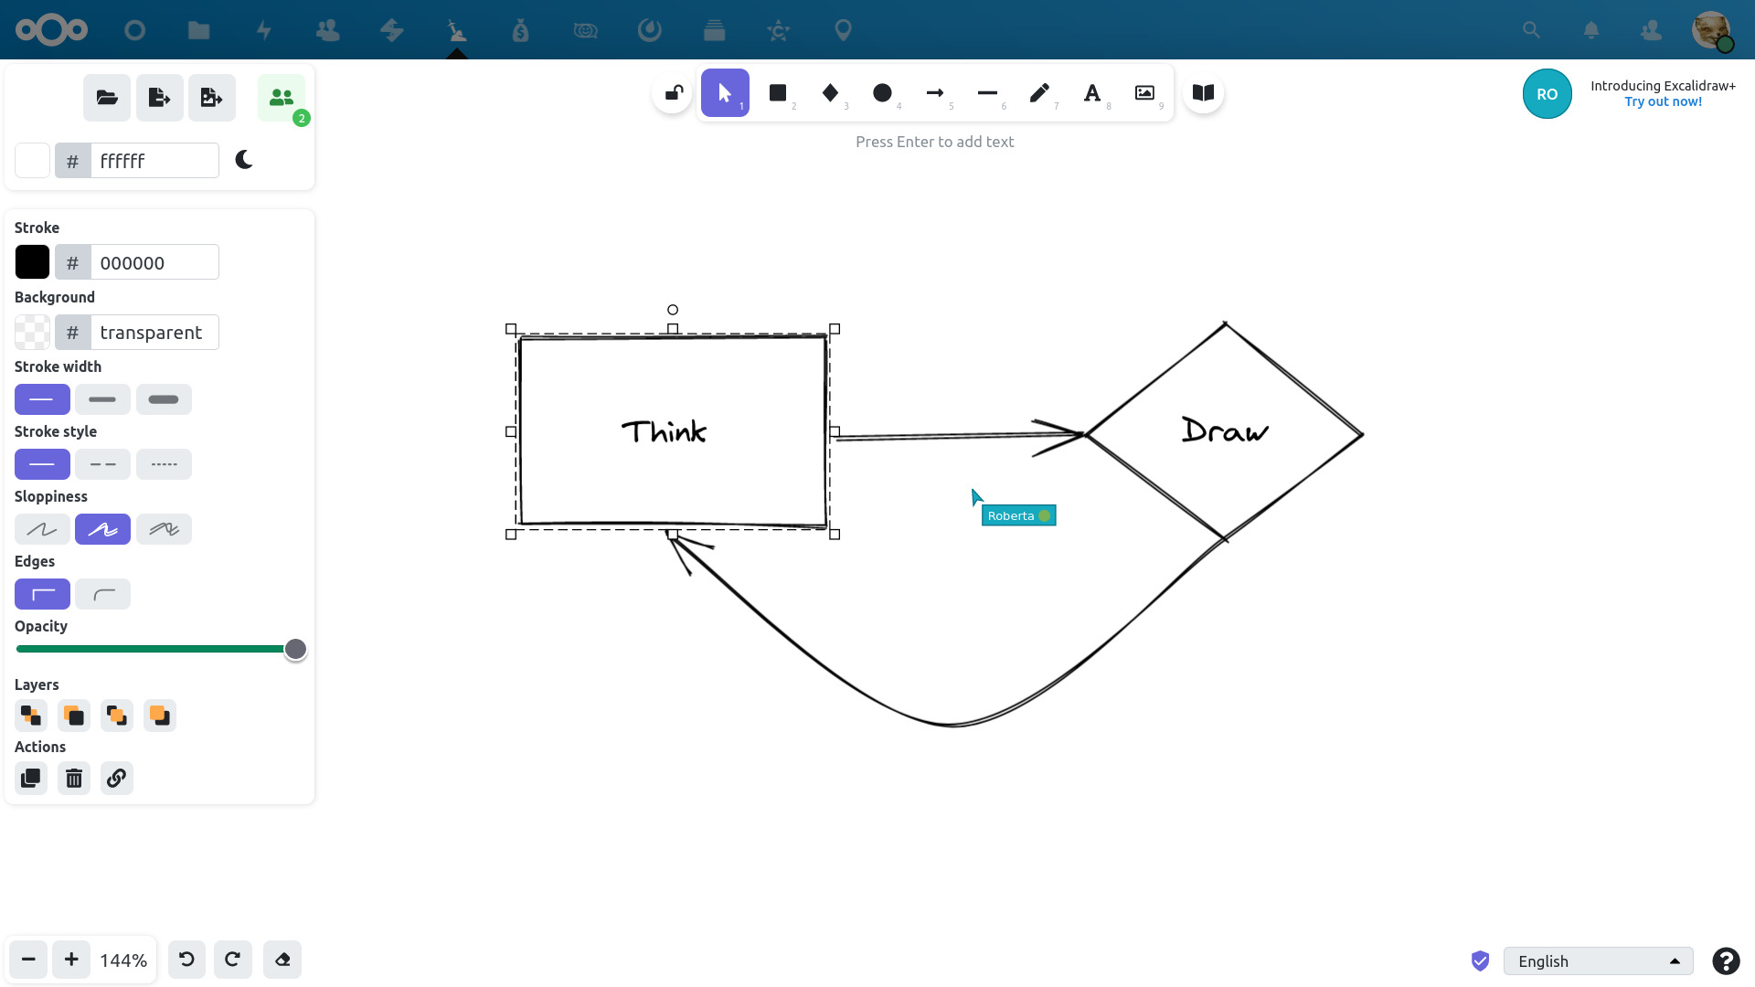
Task: Select the Rectangle shape tool
Action: (778, 93)
